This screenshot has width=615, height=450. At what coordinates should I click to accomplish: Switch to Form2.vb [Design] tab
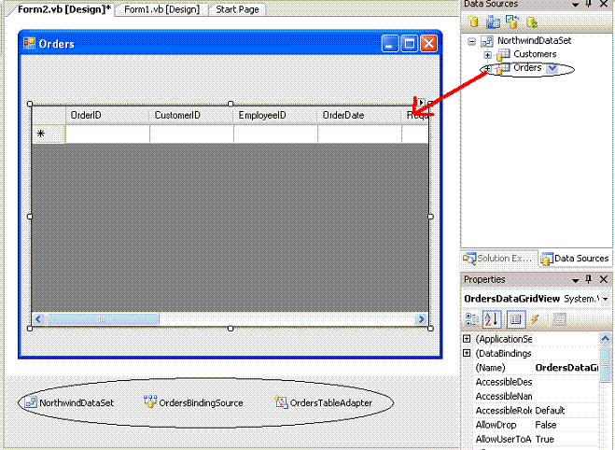pyautogui.click(x=64, y=9)
